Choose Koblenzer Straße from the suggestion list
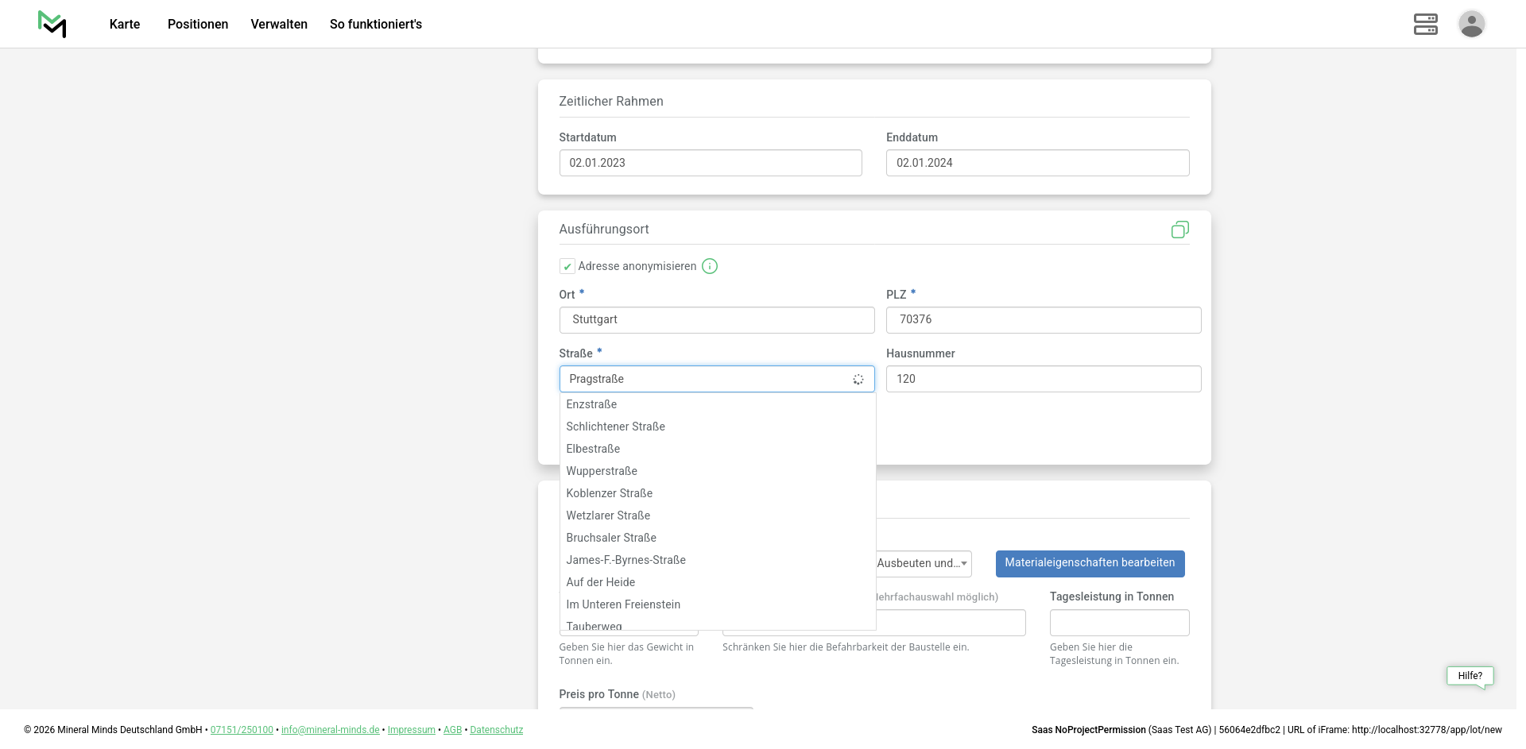 609,493
